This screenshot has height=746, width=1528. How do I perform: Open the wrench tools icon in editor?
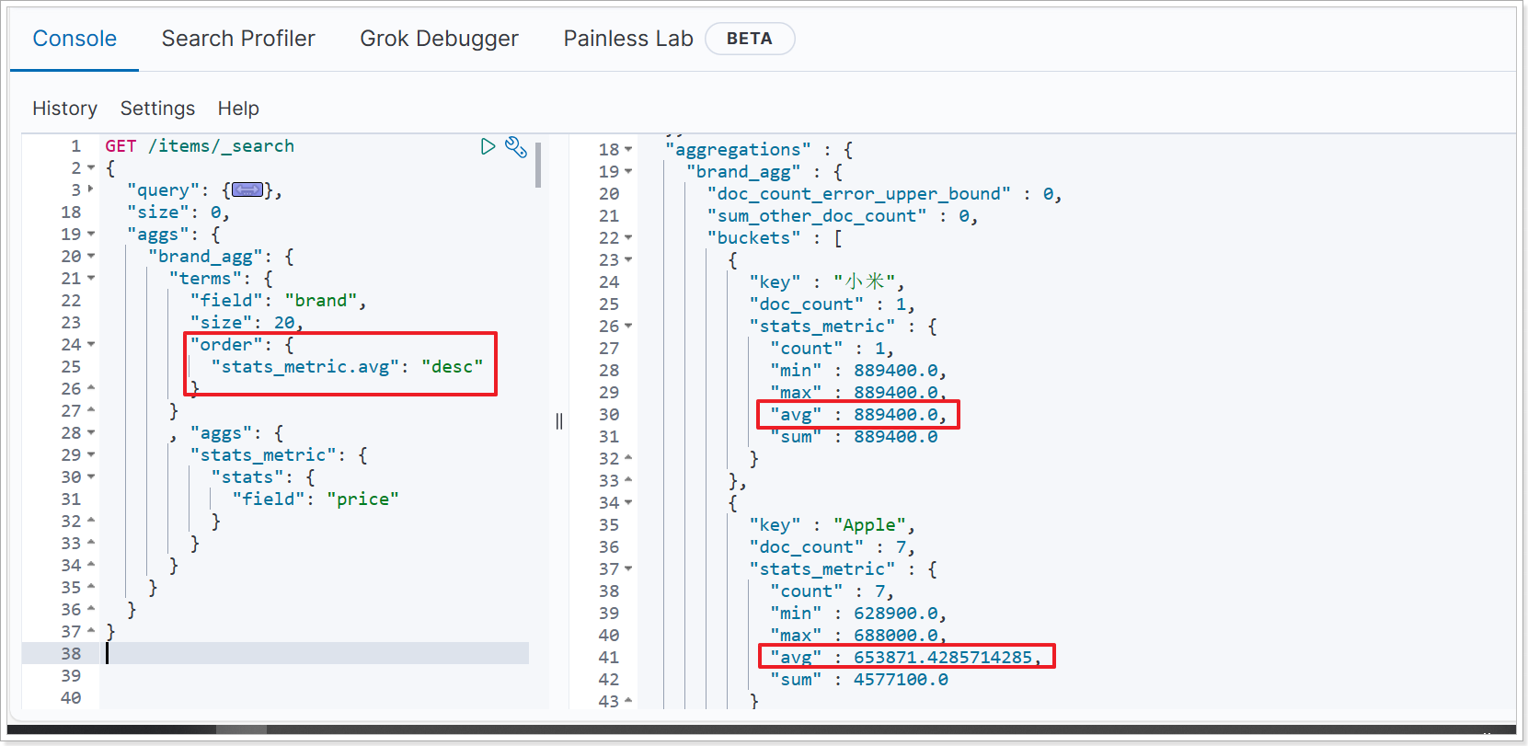point(516,147)
